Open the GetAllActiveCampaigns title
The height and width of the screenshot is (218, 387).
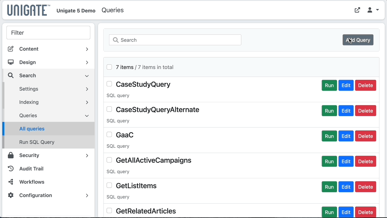pyautogui.click(x=154, y=160)
